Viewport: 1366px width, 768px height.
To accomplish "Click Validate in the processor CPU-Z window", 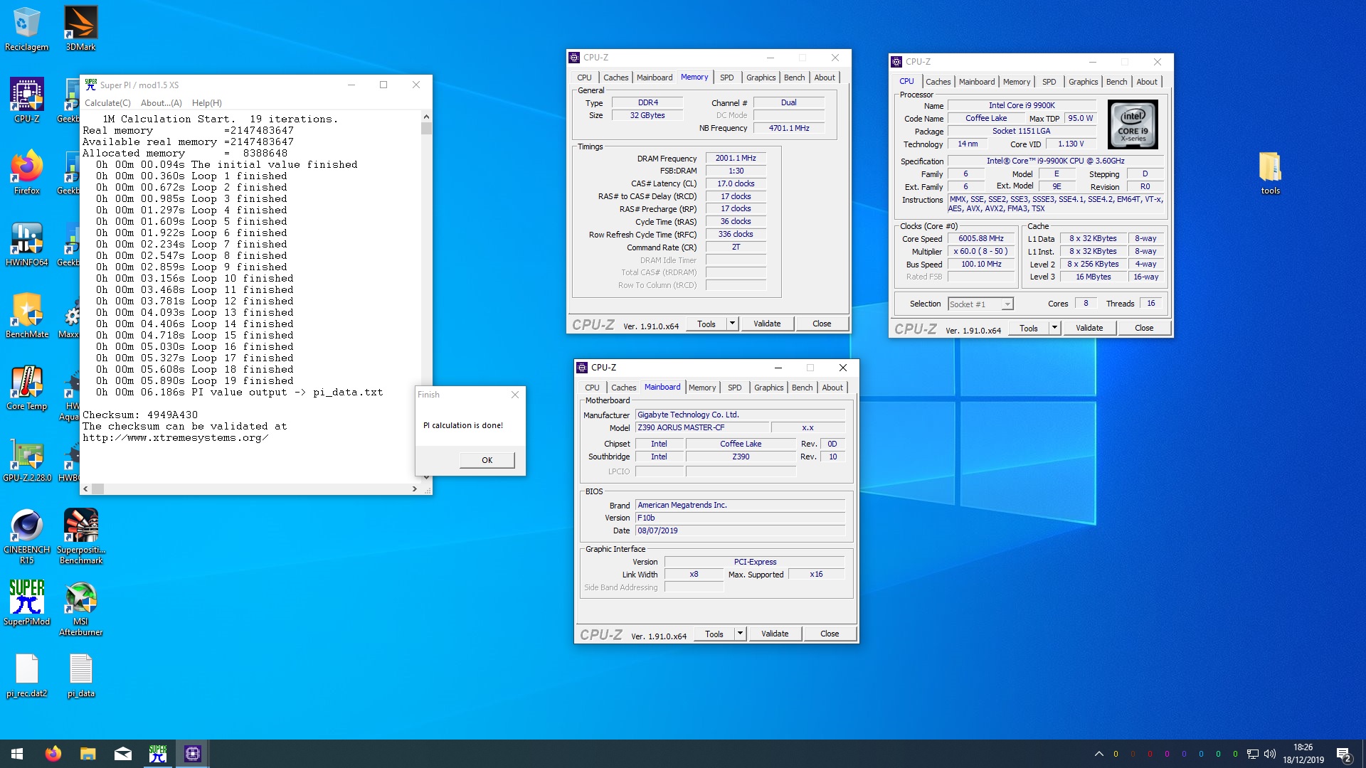I will click(1089, 328).
